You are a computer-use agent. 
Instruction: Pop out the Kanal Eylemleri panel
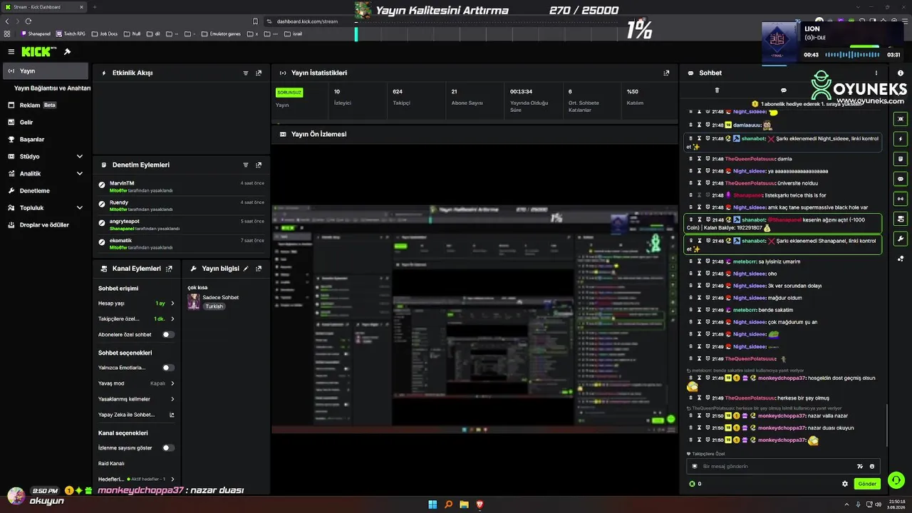pos(169,269)
